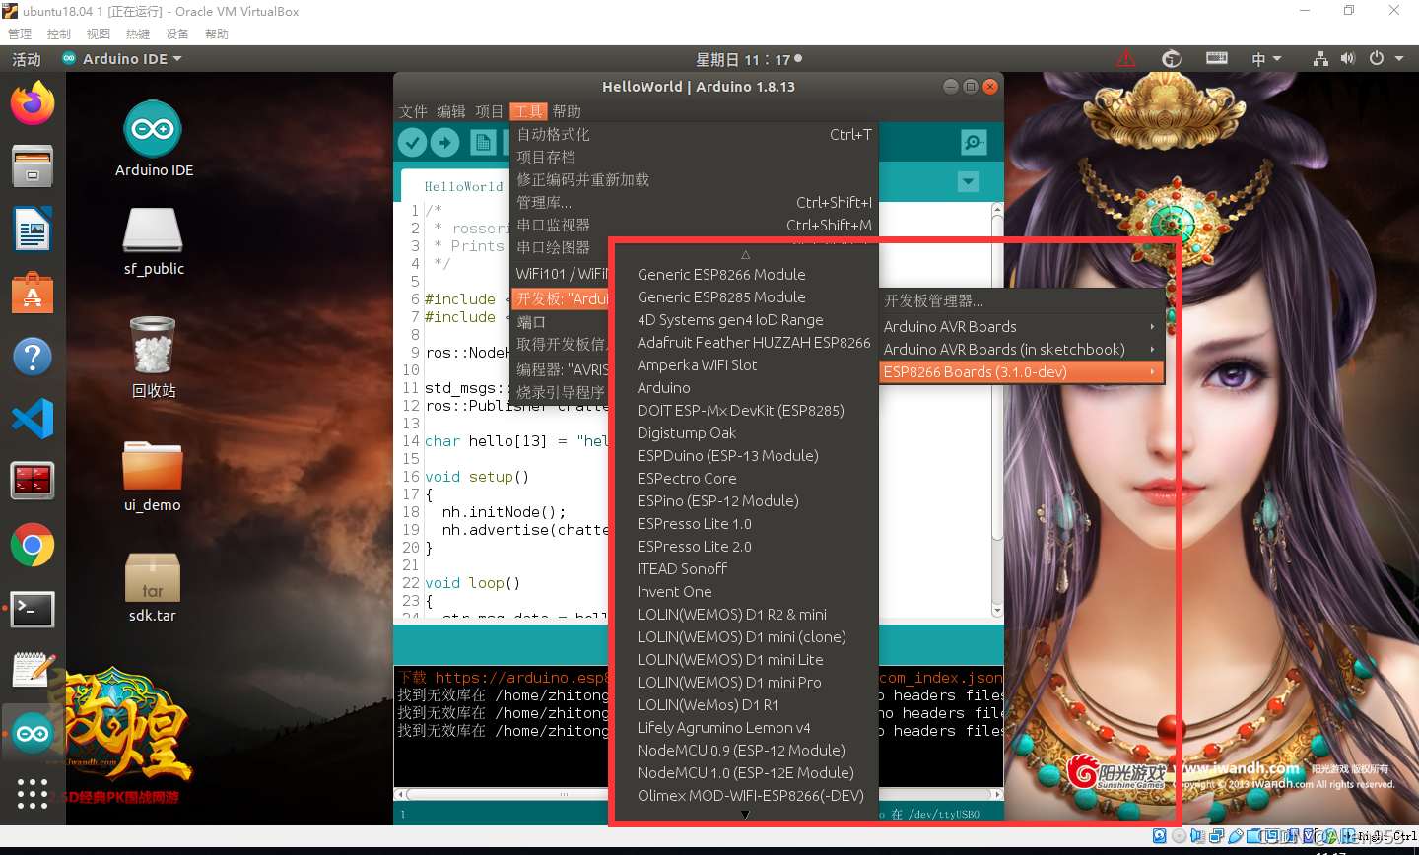The image size is (1419, 855).
Task: Select the sdk.tar archive on the desktop
Action: [153, 587]
